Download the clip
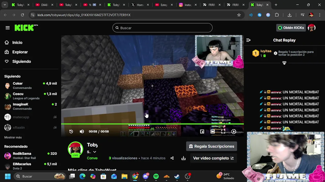The width and height of the screenshot is (325, 182). [184, 158]
